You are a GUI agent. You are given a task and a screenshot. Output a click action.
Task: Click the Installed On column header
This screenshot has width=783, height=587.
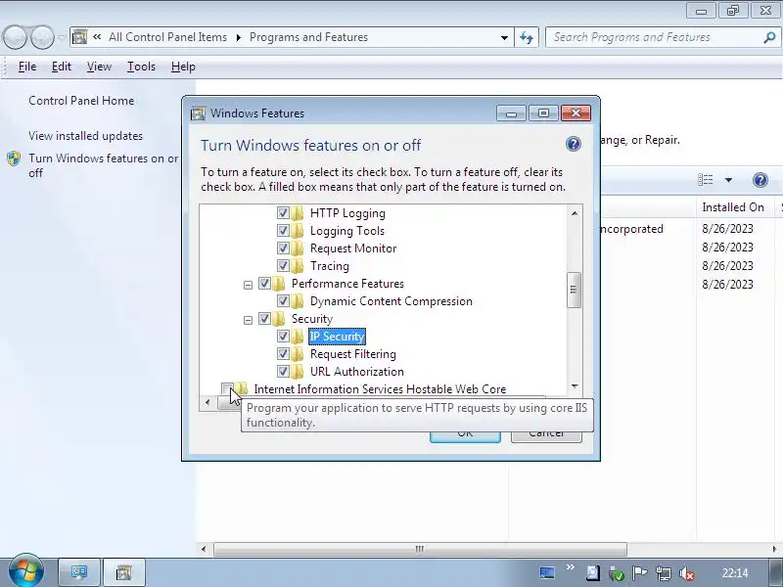[x=735, y=207]
